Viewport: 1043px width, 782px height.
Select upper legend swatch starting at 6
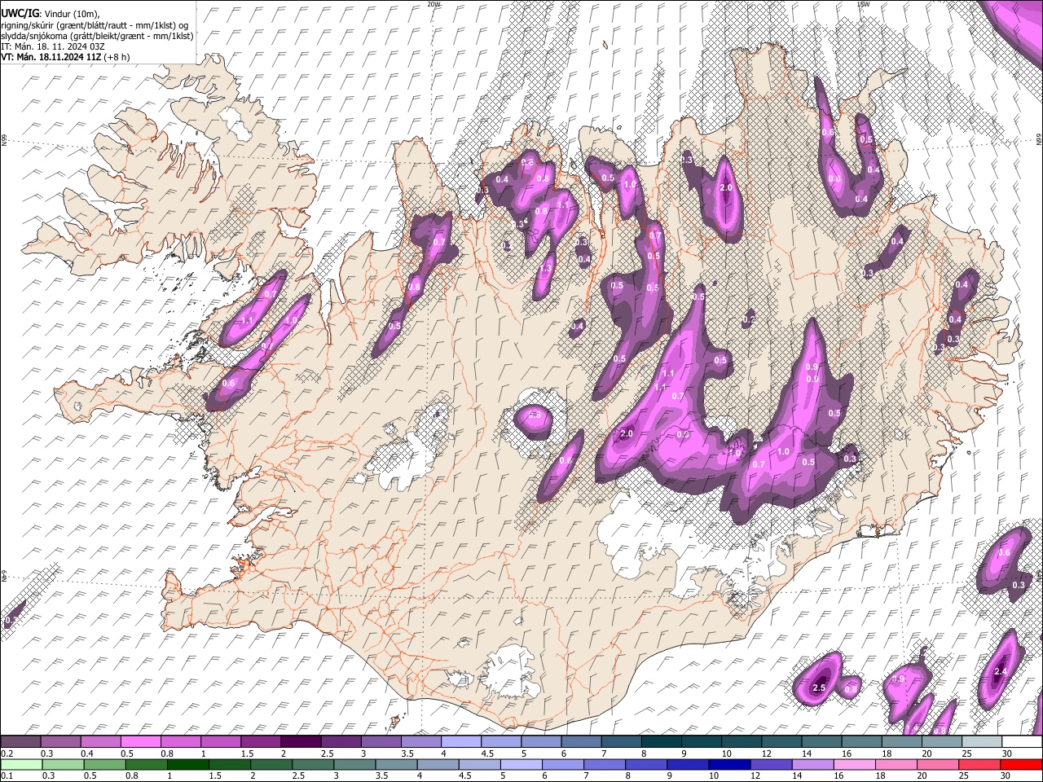(579, 742)
